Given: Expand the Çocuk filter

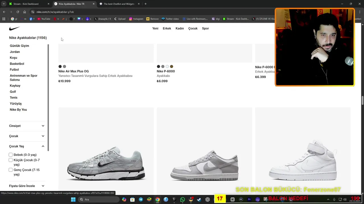Looking at the screenshot, I should coord(27,136).
